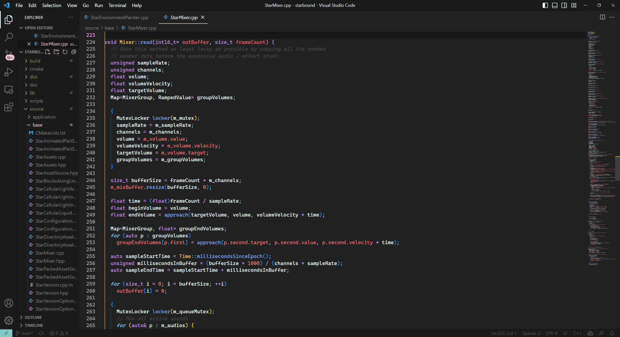Open the Explorer view in activity bar

[x=9, y=20]
